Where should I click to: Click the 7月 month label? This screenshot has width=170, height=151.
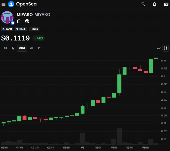[82, 148]
